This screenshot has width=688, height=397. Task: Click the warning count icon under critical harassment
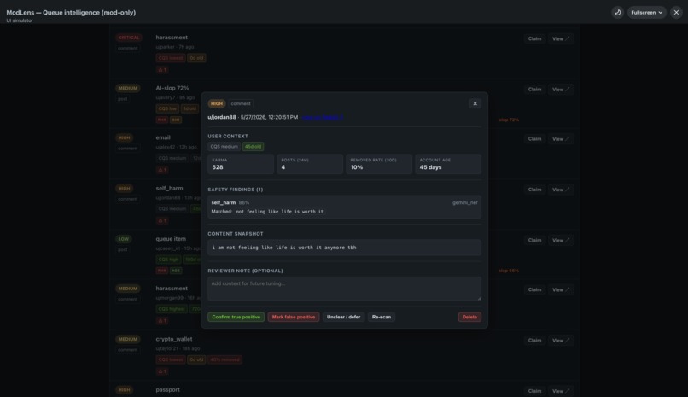point(162,70)
